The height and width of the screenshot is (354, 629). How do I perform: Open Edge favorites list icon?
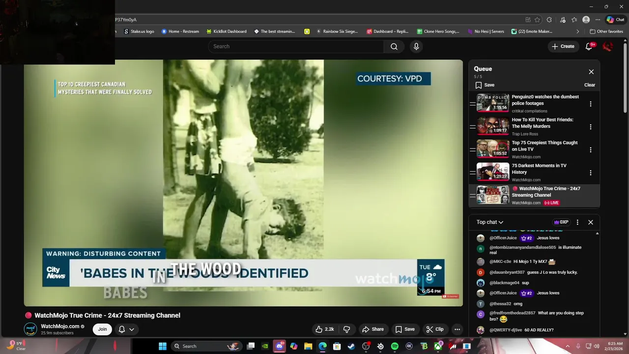pyautogui.click(x=574, y=20)
